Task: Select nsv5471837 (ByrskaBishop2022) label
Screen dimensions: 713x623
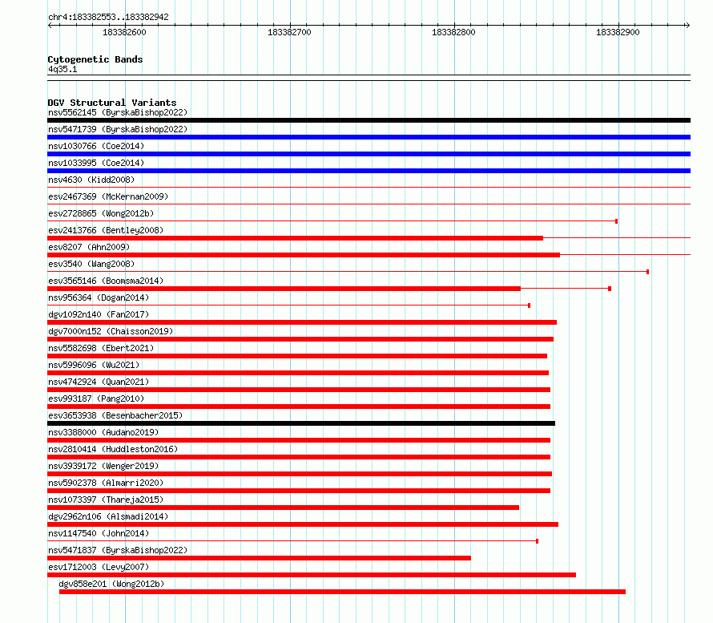Action: coord(118,550)
